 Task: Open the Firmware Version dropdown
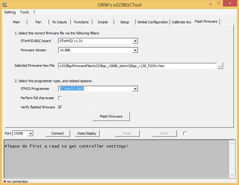[135, 50]
